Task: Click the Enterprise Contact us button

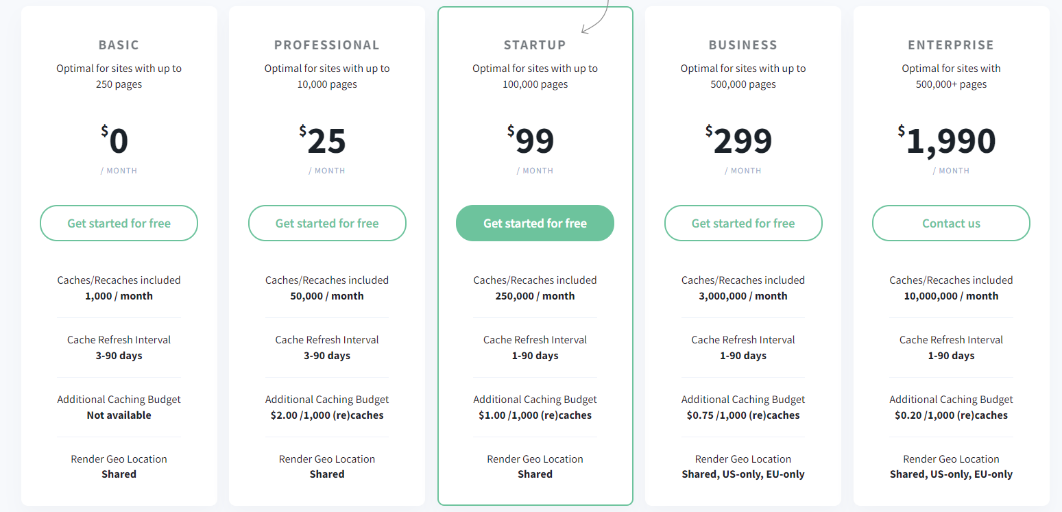Action: [x=951, y=223]
